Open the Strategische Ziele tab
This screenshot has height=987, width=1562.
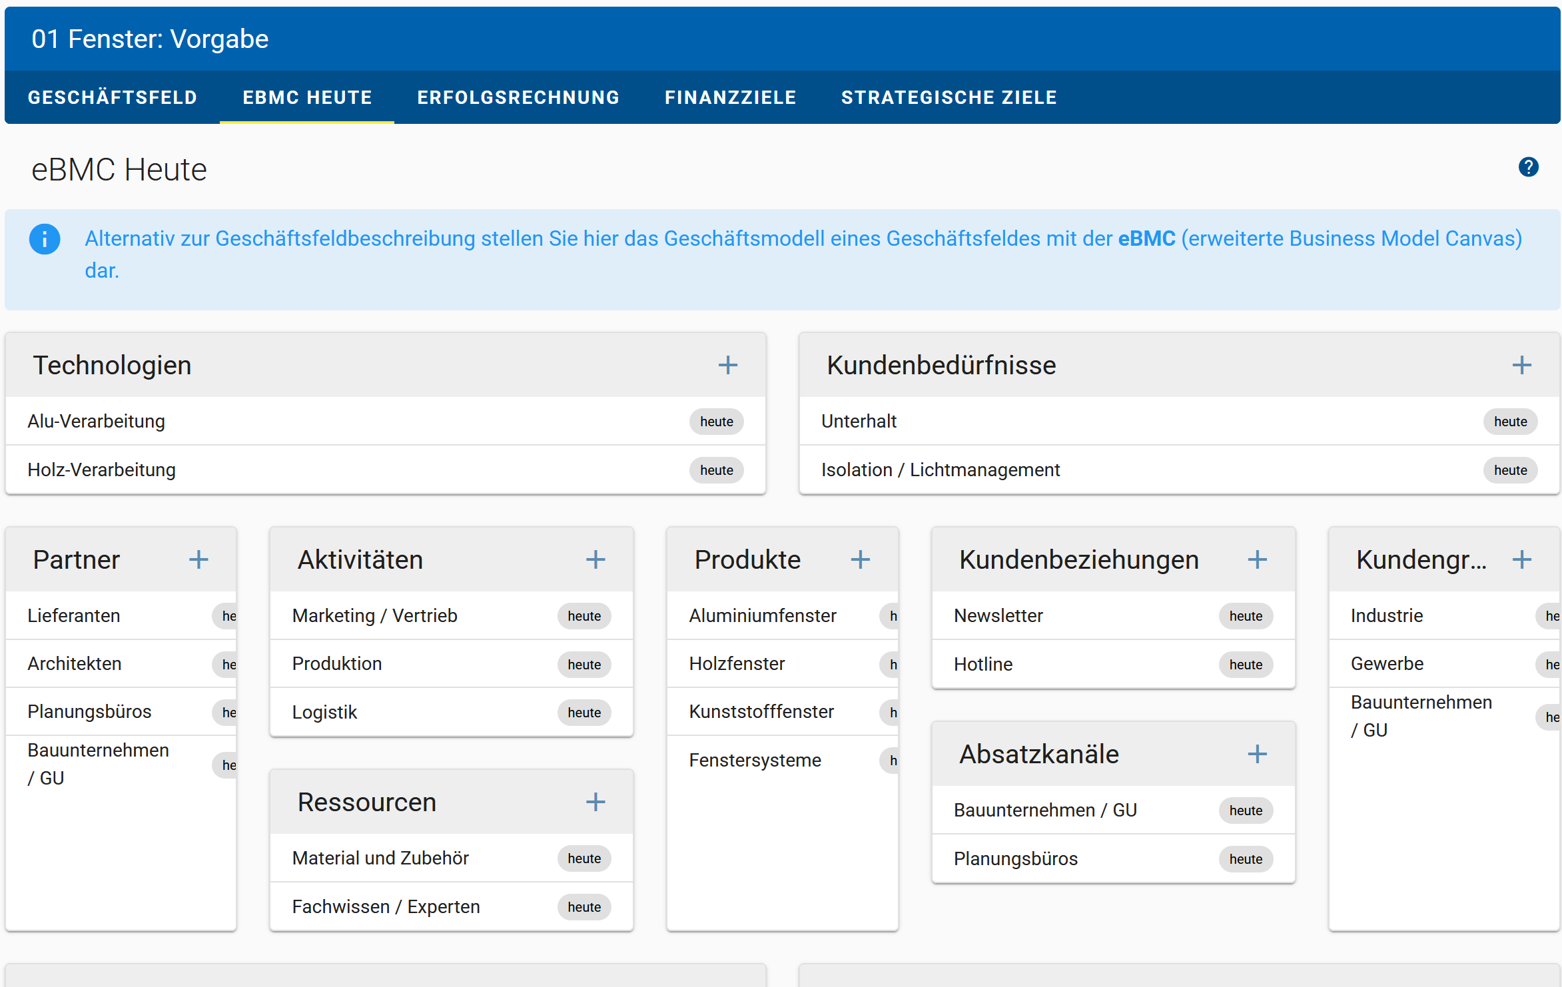tap(949, 97)
